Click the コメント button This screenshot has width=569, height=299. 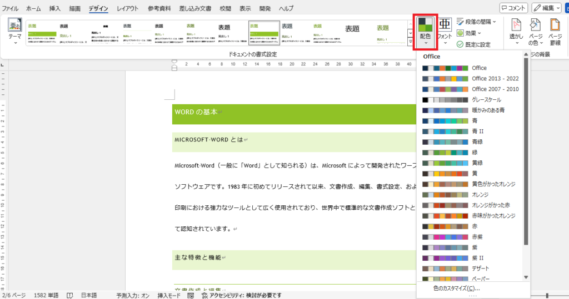pos(513,8)
